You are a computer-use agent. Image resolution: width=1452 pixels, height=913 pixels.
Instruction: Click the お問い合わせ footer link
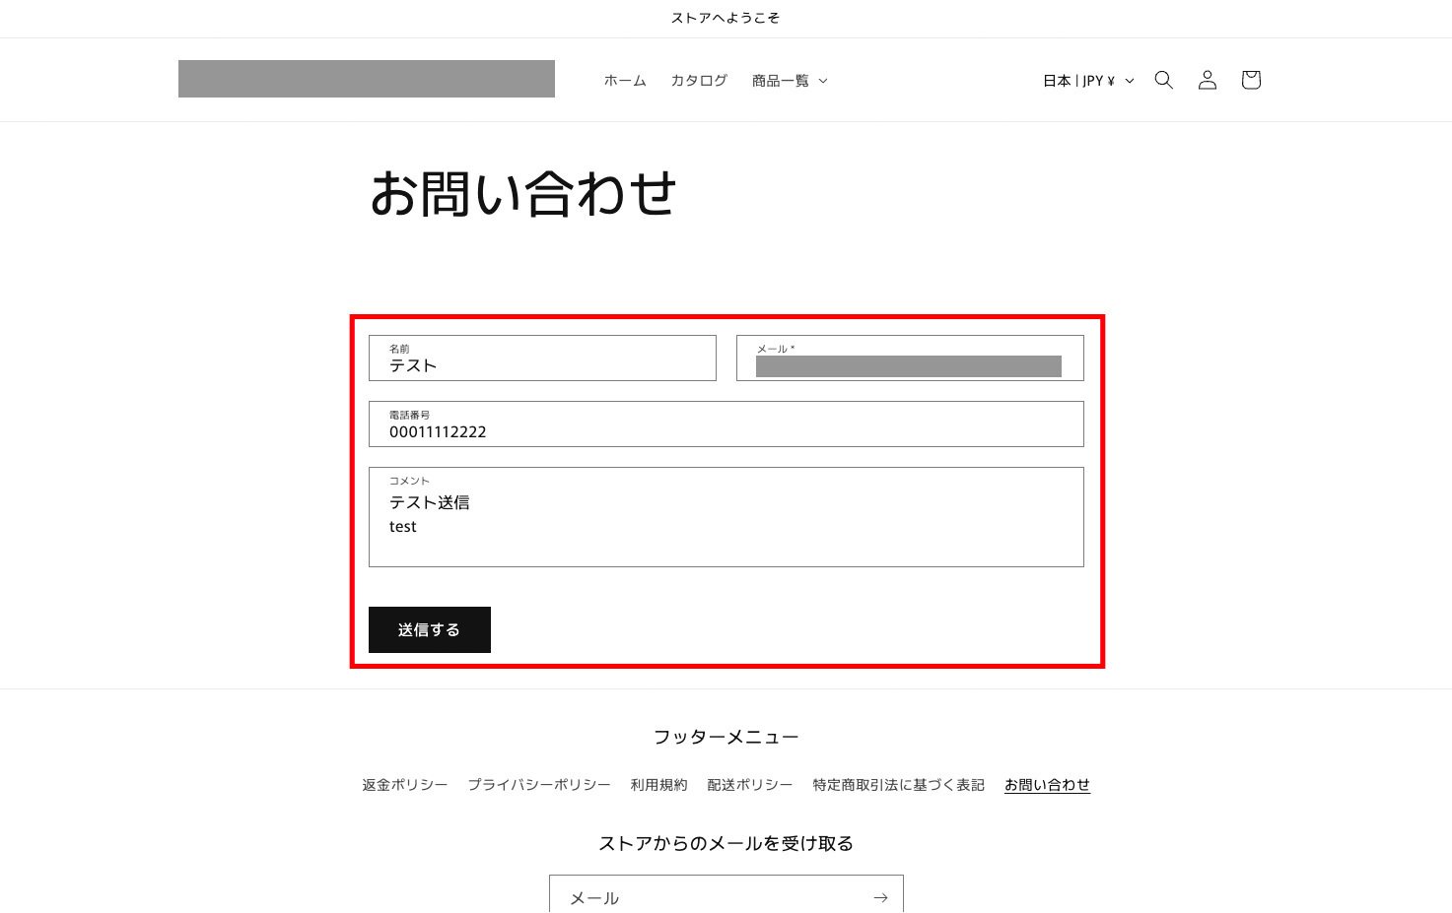coord(1047,784)
